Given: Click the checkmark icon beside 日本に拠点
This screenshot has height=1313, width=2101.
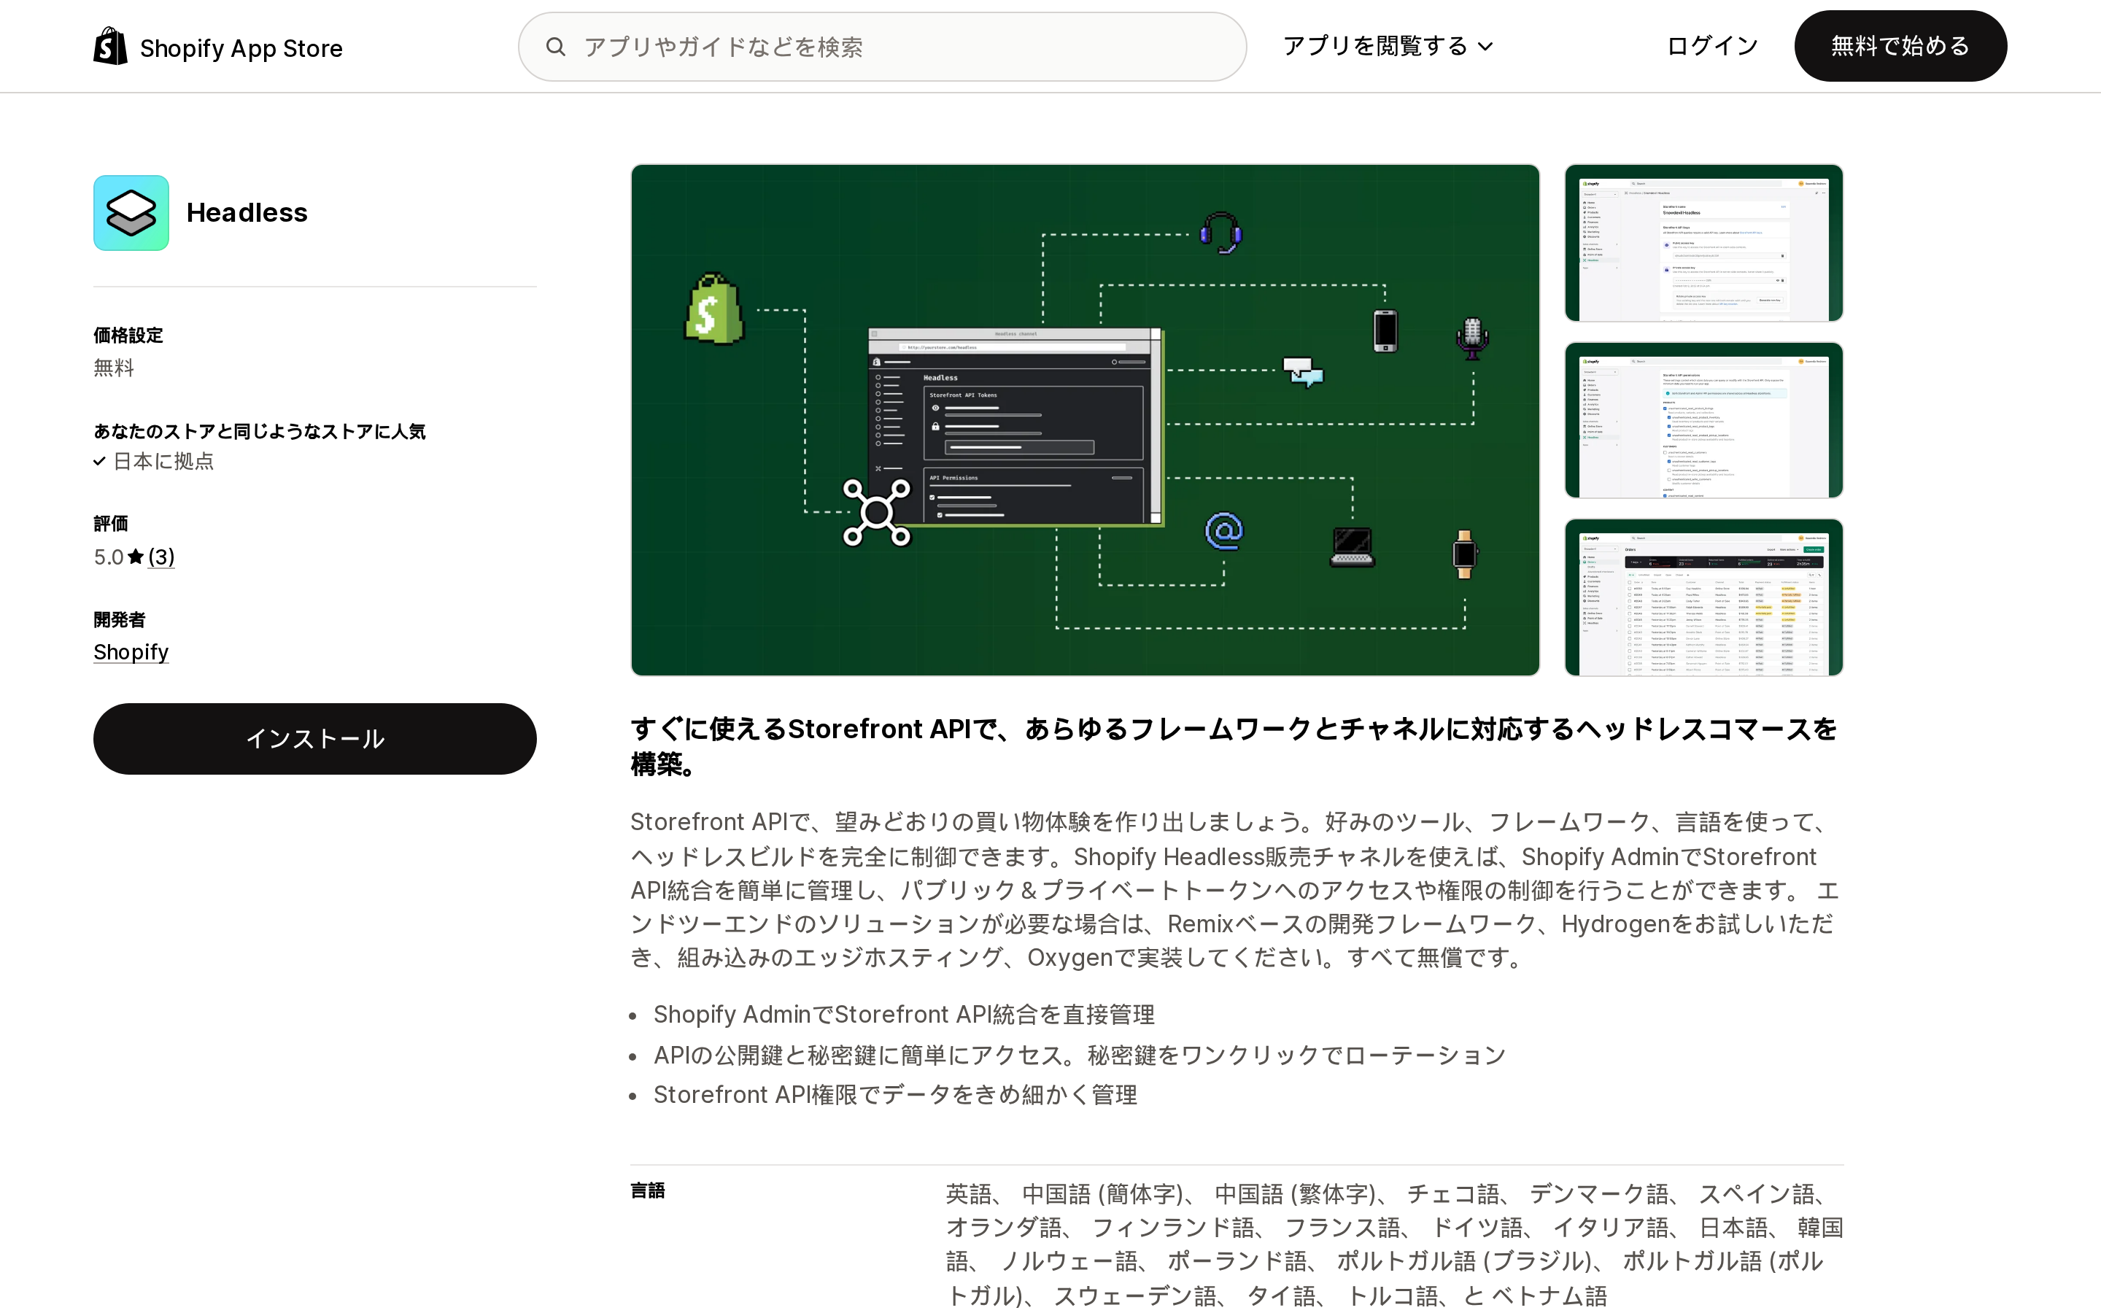Looking at the screenshot, I should click(100, 461).
